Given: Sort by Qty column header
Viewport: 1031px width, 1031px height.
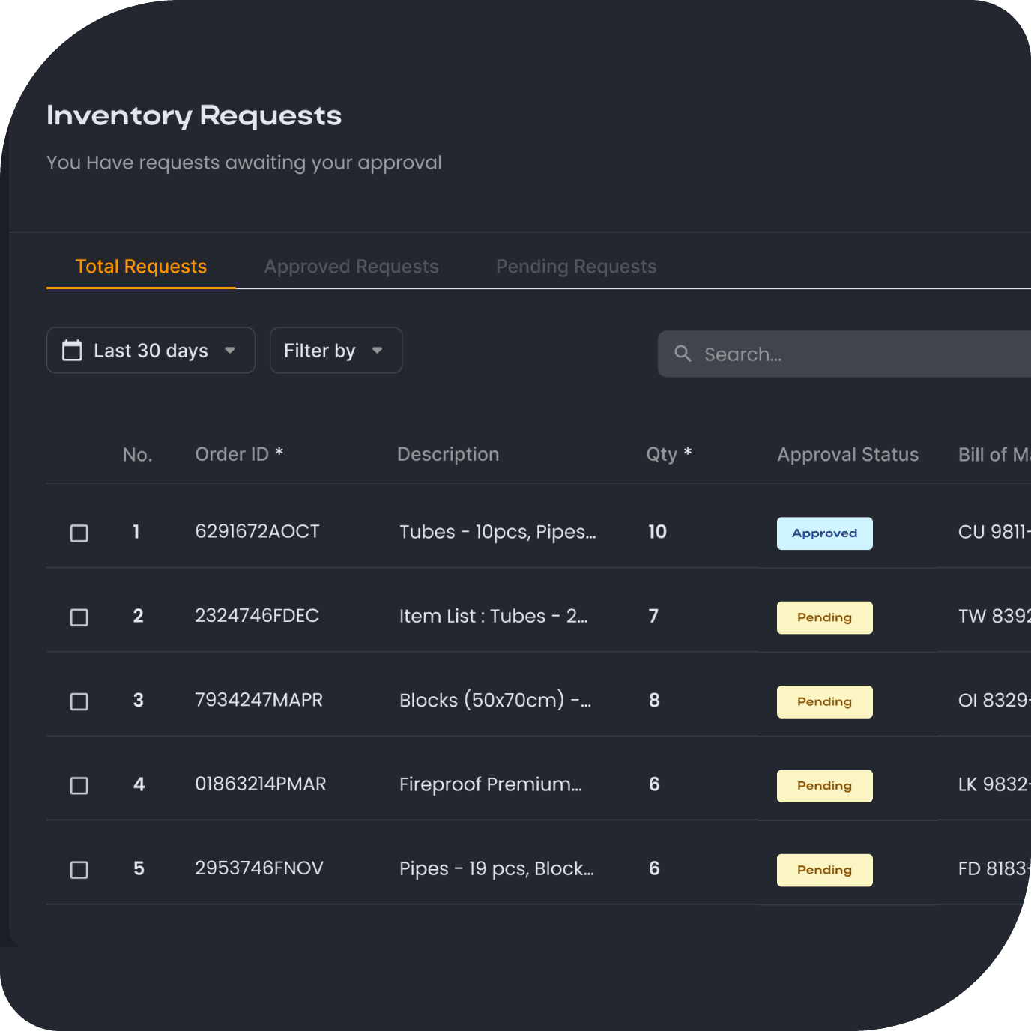Looking at the screenshot, I should [x=669, y=454].
